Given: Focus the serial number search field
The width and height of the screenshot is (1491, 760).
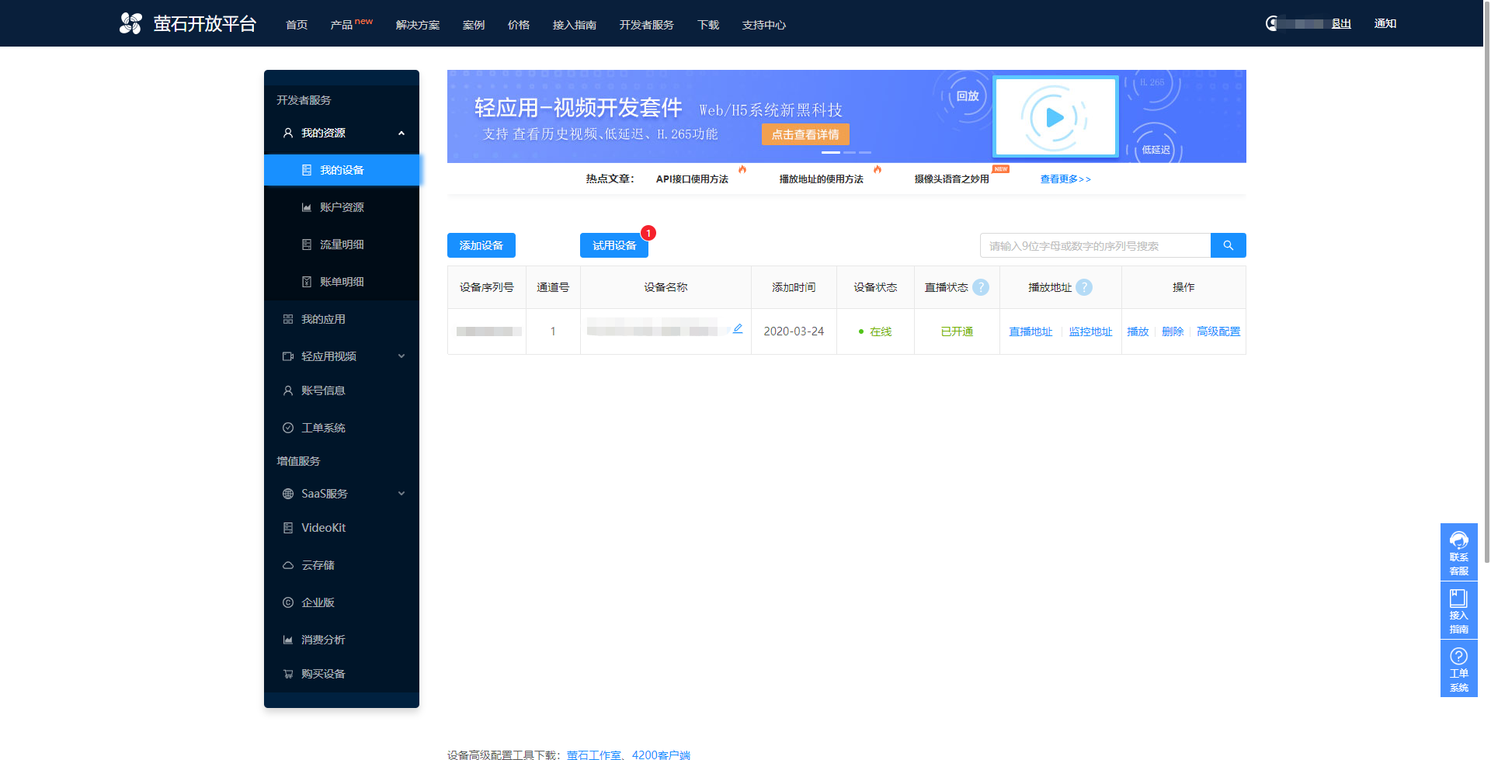Looking at the screenshot, I should 1095,245.
